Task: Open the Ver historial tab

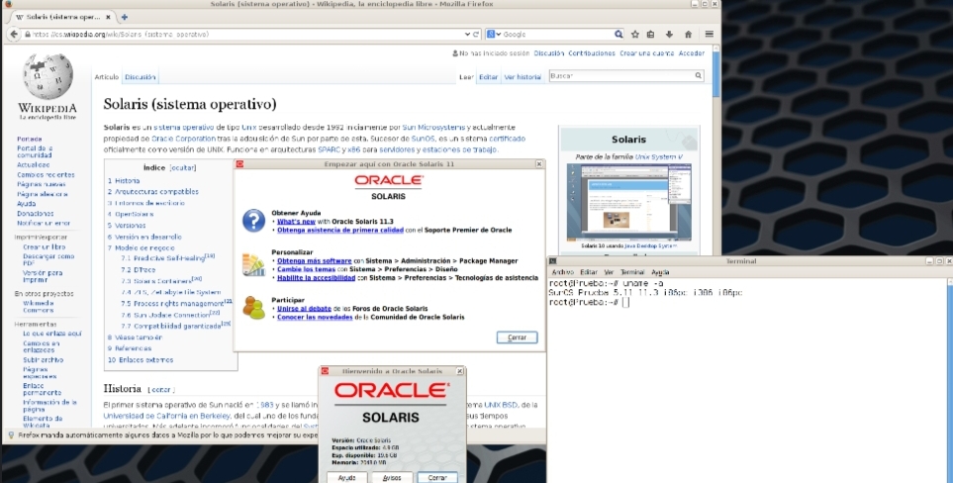Action: coord(523,77)
